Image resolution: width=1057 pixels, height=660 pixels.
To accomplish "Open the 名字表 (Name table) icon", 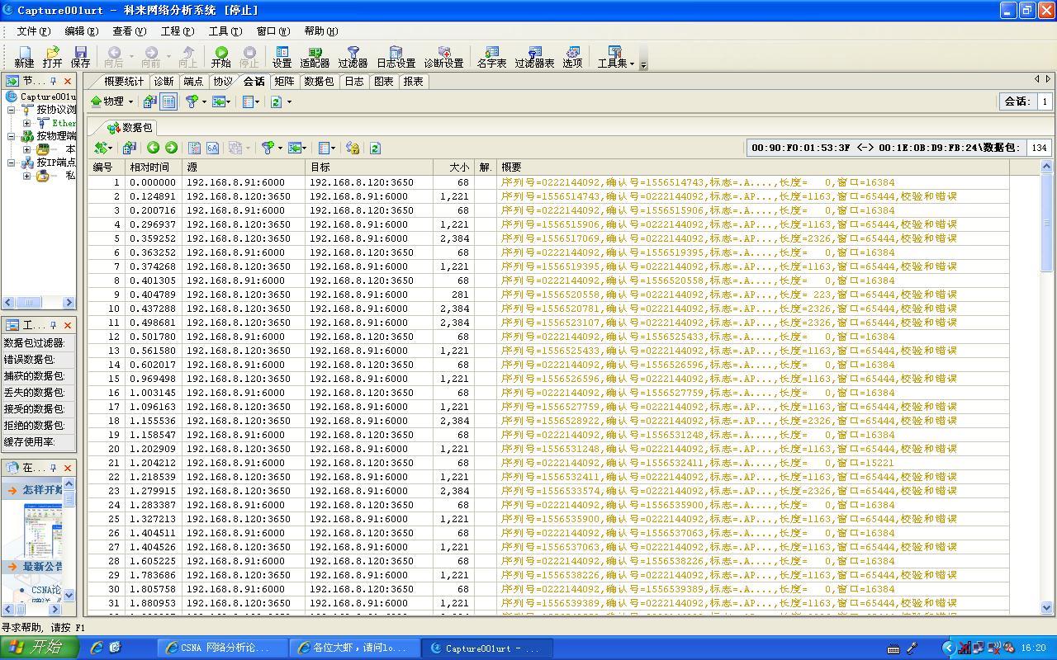I will [491, 56].
